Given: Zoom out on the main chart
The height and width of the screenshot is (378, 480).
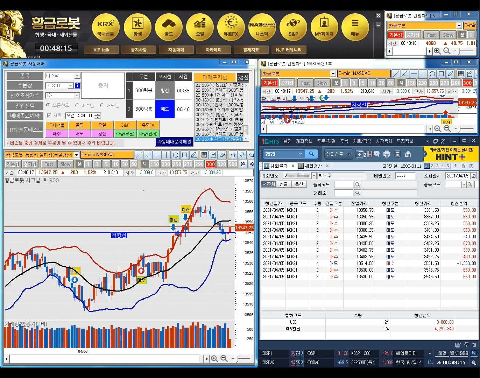Looking at the screenshot, I should [x=224, y=359].
